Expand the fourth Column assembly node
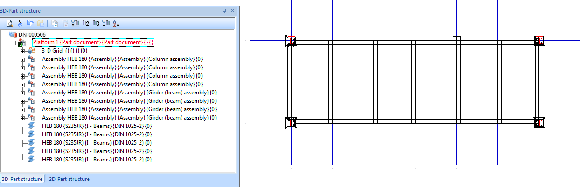Screen dimensions: 580x187 pyautogui.click(x=22, y=85)
